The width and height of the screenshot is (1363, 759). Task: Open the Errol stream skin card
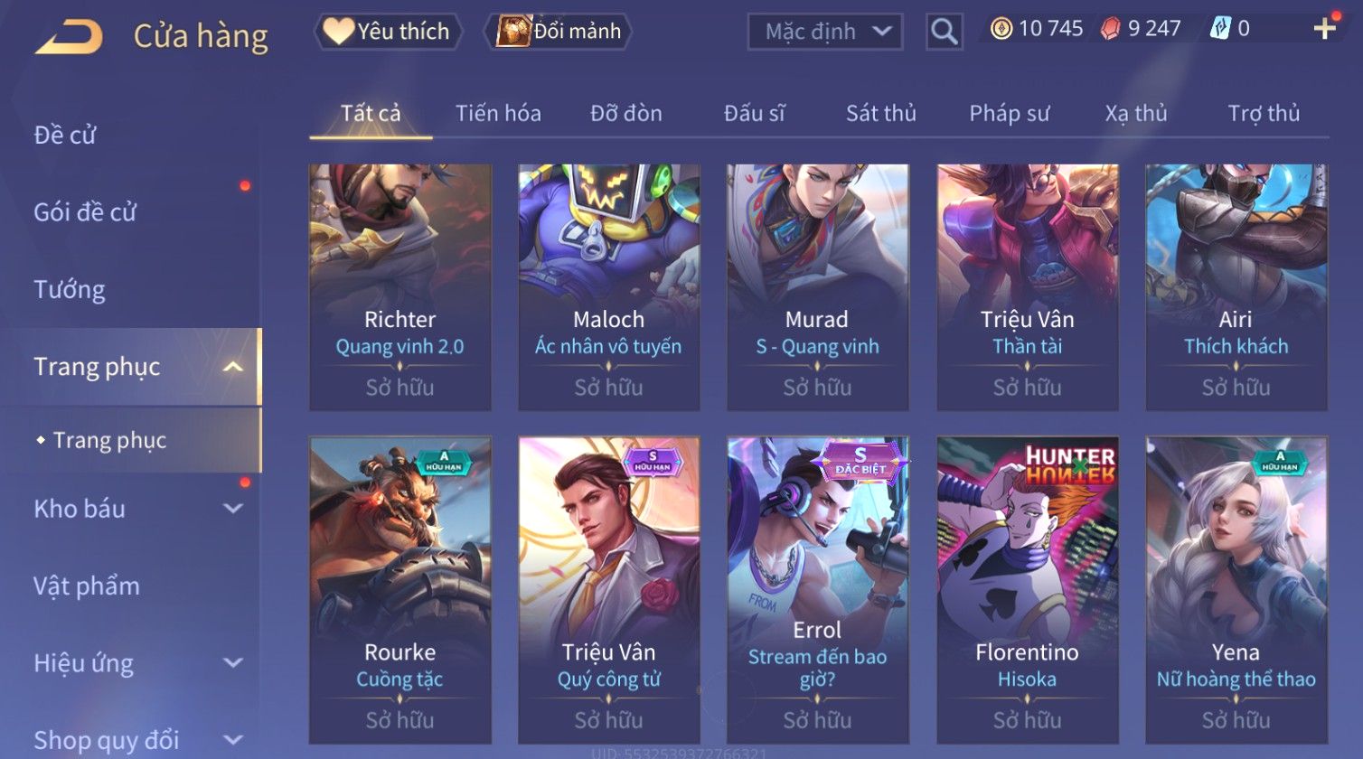coord(817,590)
